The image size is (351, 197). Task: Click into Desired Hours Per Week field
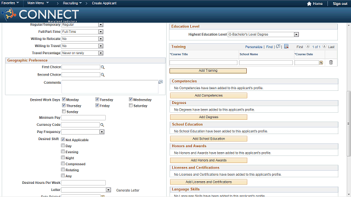tap(83, 183)
